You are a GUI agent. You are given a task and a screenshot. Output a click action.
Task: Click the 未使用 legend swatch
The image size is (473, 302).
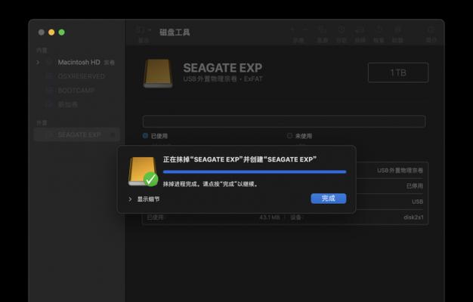(289, 136)
